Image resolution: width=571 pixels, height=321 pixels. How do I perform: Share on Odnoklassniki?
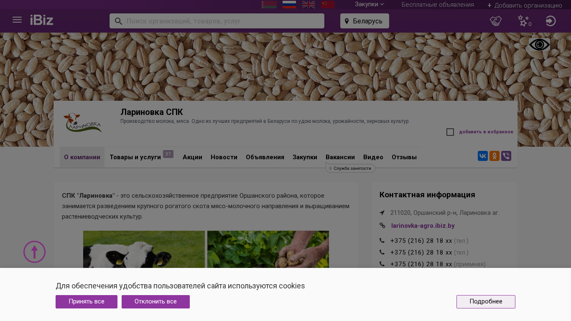(x=495, y=156)
